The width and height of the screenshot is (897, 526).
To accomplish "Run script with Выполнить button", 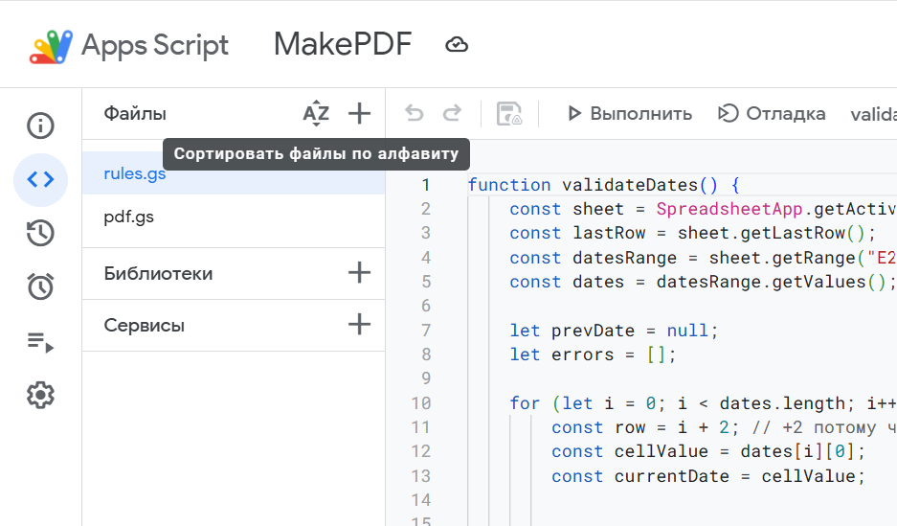I will [629, 114].
